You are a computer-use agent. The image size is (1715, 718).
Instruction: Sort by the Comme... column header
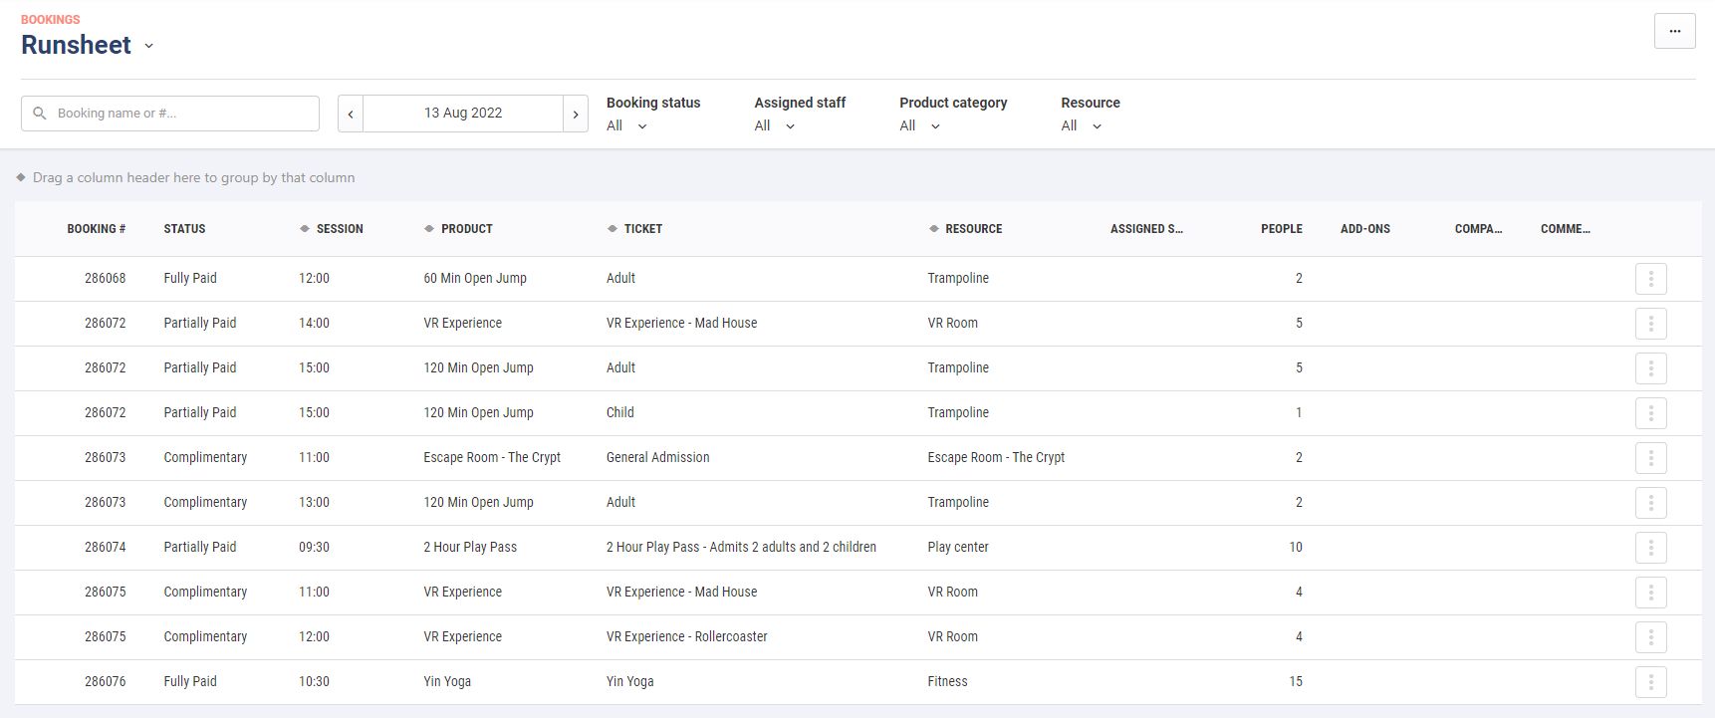click(x=1566, y=229)
